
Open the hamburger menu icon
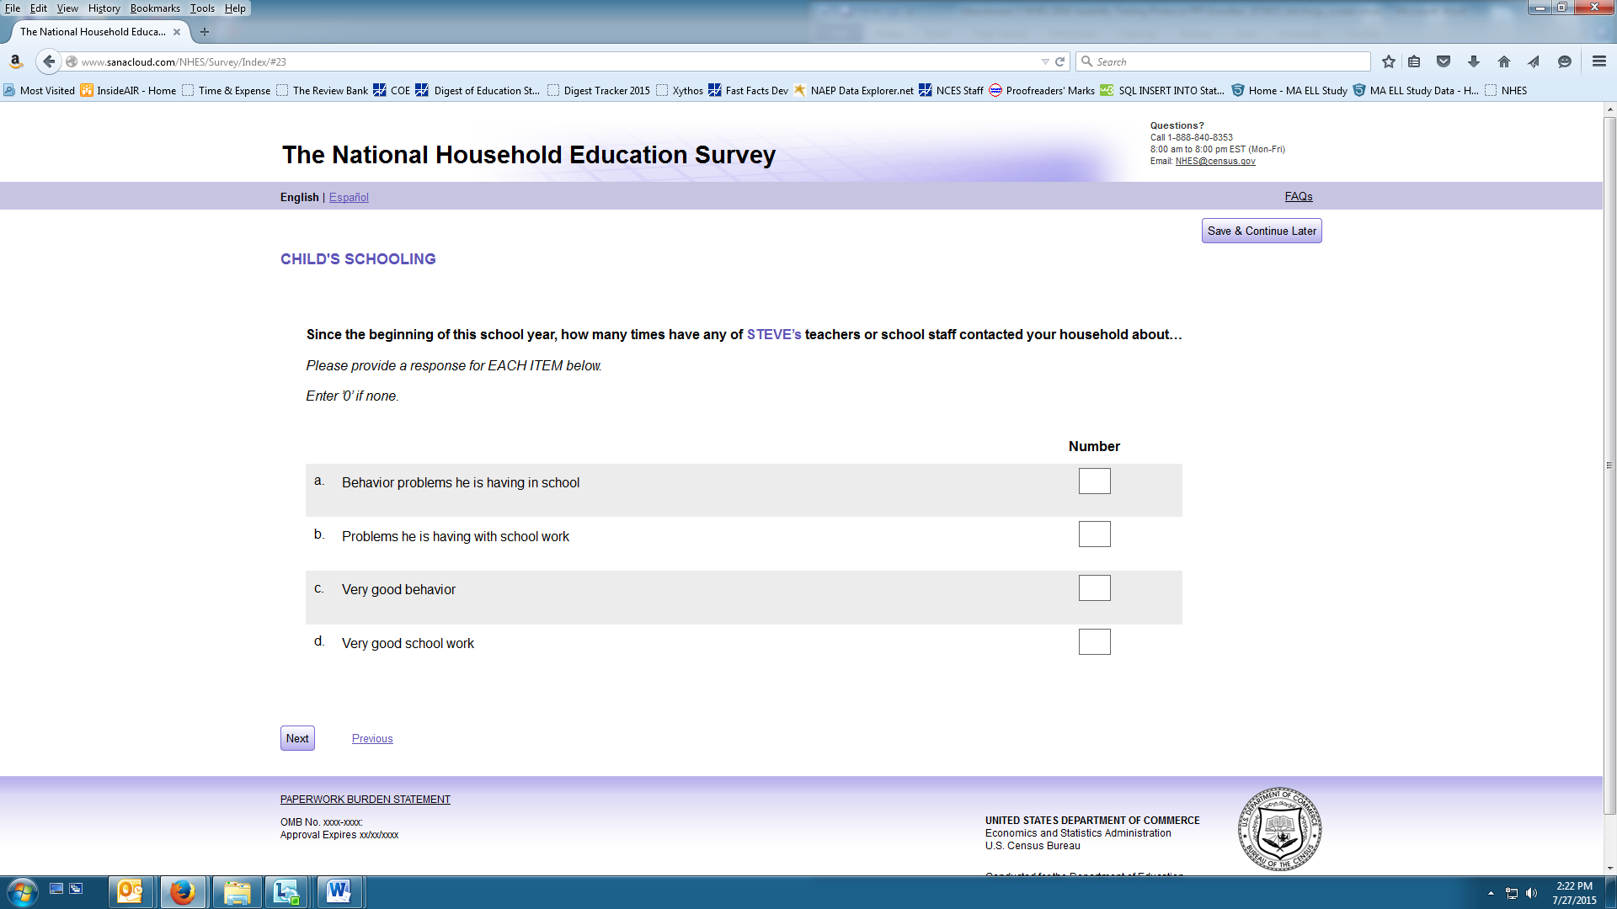(1599, 61)
